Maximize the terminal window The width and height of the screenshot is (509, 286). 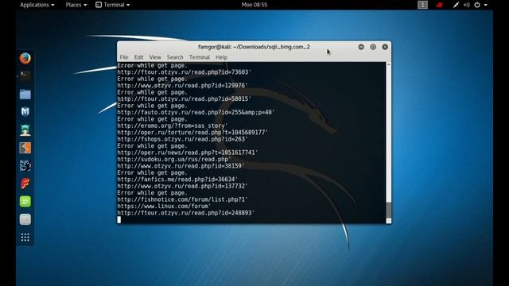[x=373, y=47]
